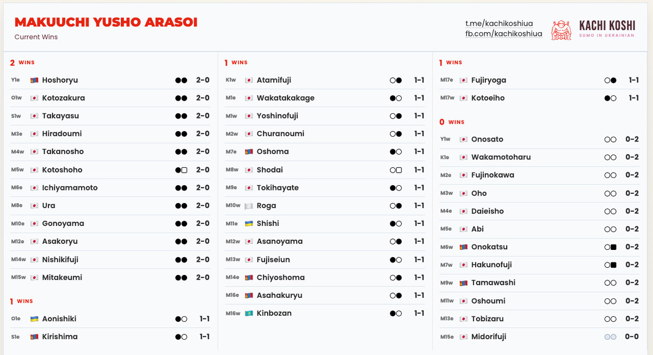Click Midorifuji's greyed-out result circles
This screenshot has width=653, height=355.
(x=610, y=336)
